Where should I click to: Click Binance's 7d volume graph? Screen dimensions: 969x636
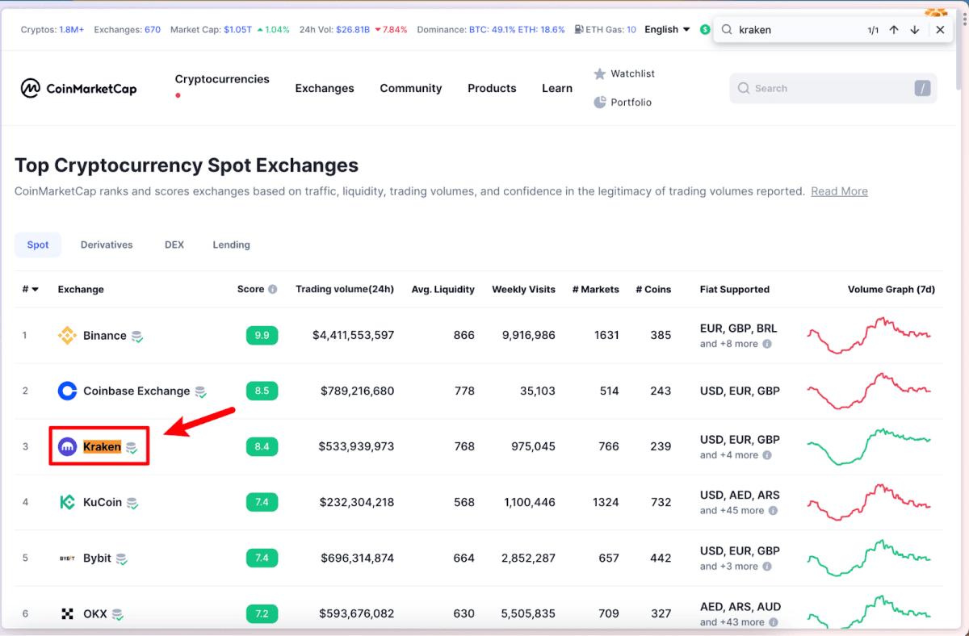(x=869, y=335)
